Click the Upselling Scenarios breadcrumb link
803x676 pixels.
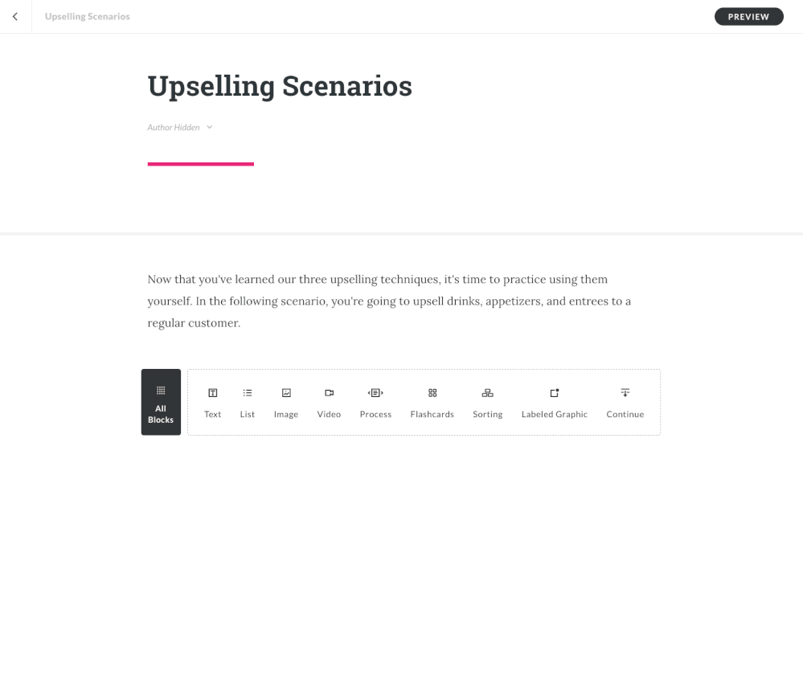pyautogui.click(x=88, y=17)
